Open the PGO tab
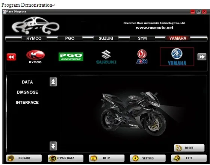The image size is (210, 165). point(70,38)
